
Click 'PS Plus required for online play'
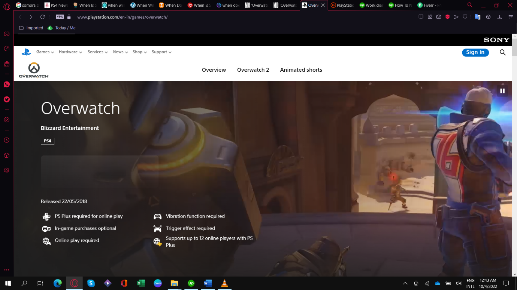click(89, 216)
